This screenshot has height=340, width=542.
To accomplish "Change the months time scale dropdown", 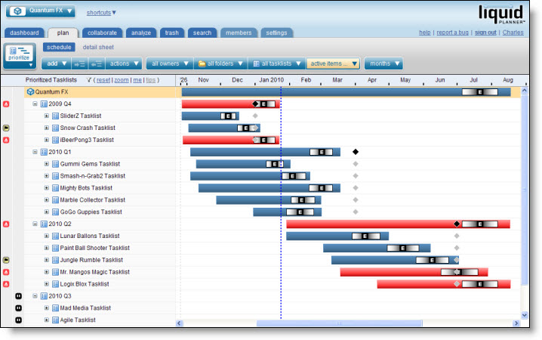I will [383, 63].
